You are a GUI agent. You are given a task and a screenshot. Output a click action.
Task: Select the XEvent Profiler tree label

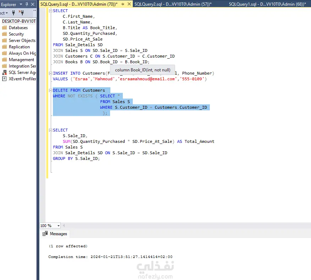click(x=22, y=79)
